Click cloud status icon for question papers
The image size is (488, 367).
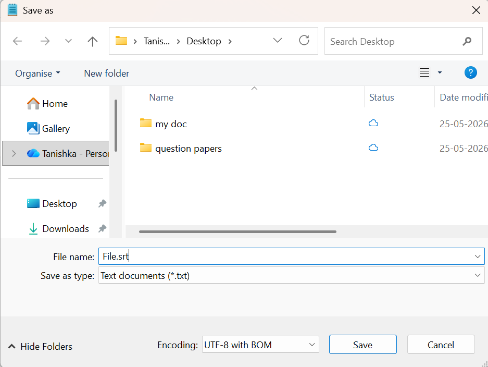pyautogui.click(x=373, y=148)
